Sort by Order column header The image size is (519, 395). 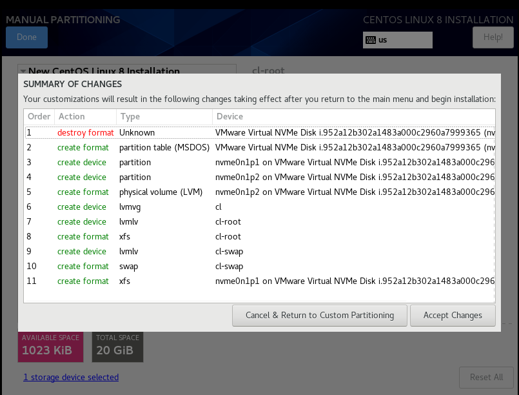point(39,117)
